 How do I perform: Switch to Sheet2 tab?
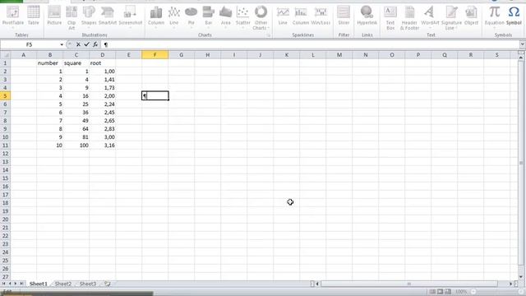63,284
